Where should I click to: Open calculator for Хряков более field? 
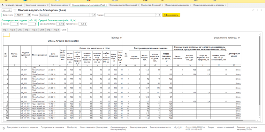point(86,24)
